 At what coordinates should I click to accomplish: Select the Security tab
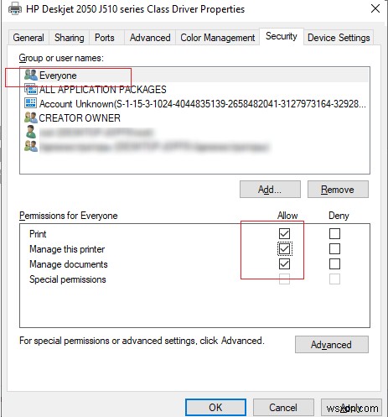coord(282,36)
